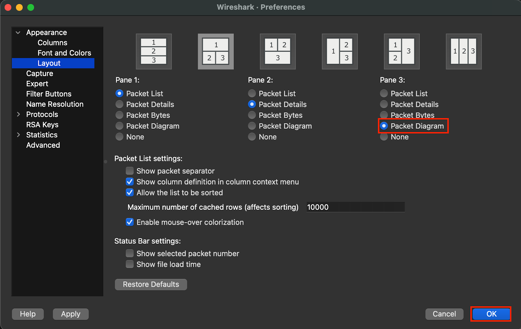The width and height of the screenshot is (521, 329).
Task: Open the Columns preferences page
Action: coord(52,43)
